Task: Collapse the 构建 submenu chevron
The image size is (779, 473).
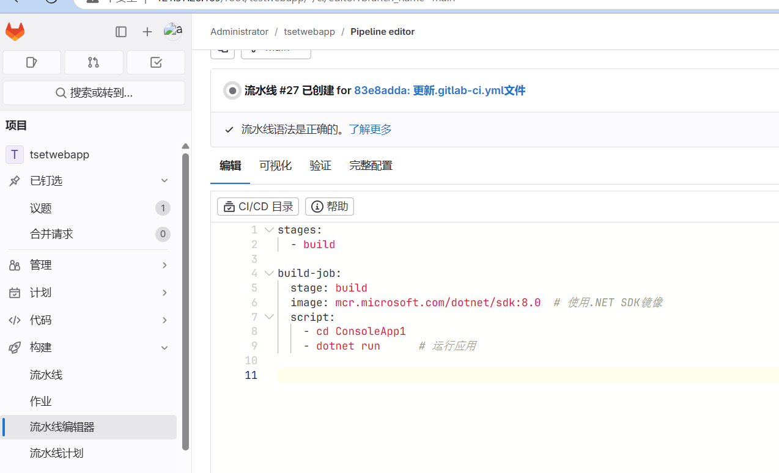Action: pos(164,347)
